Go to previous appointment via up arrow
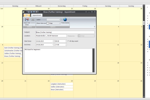 coord(31,12)
